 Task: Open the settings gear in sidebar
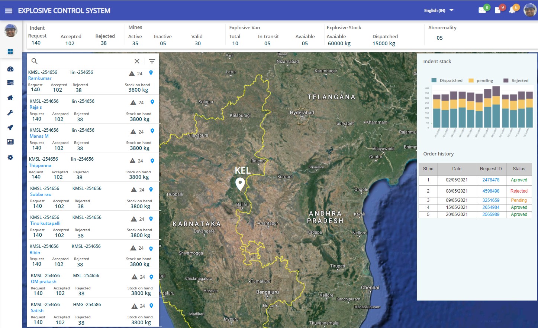(x=10, y=157)
